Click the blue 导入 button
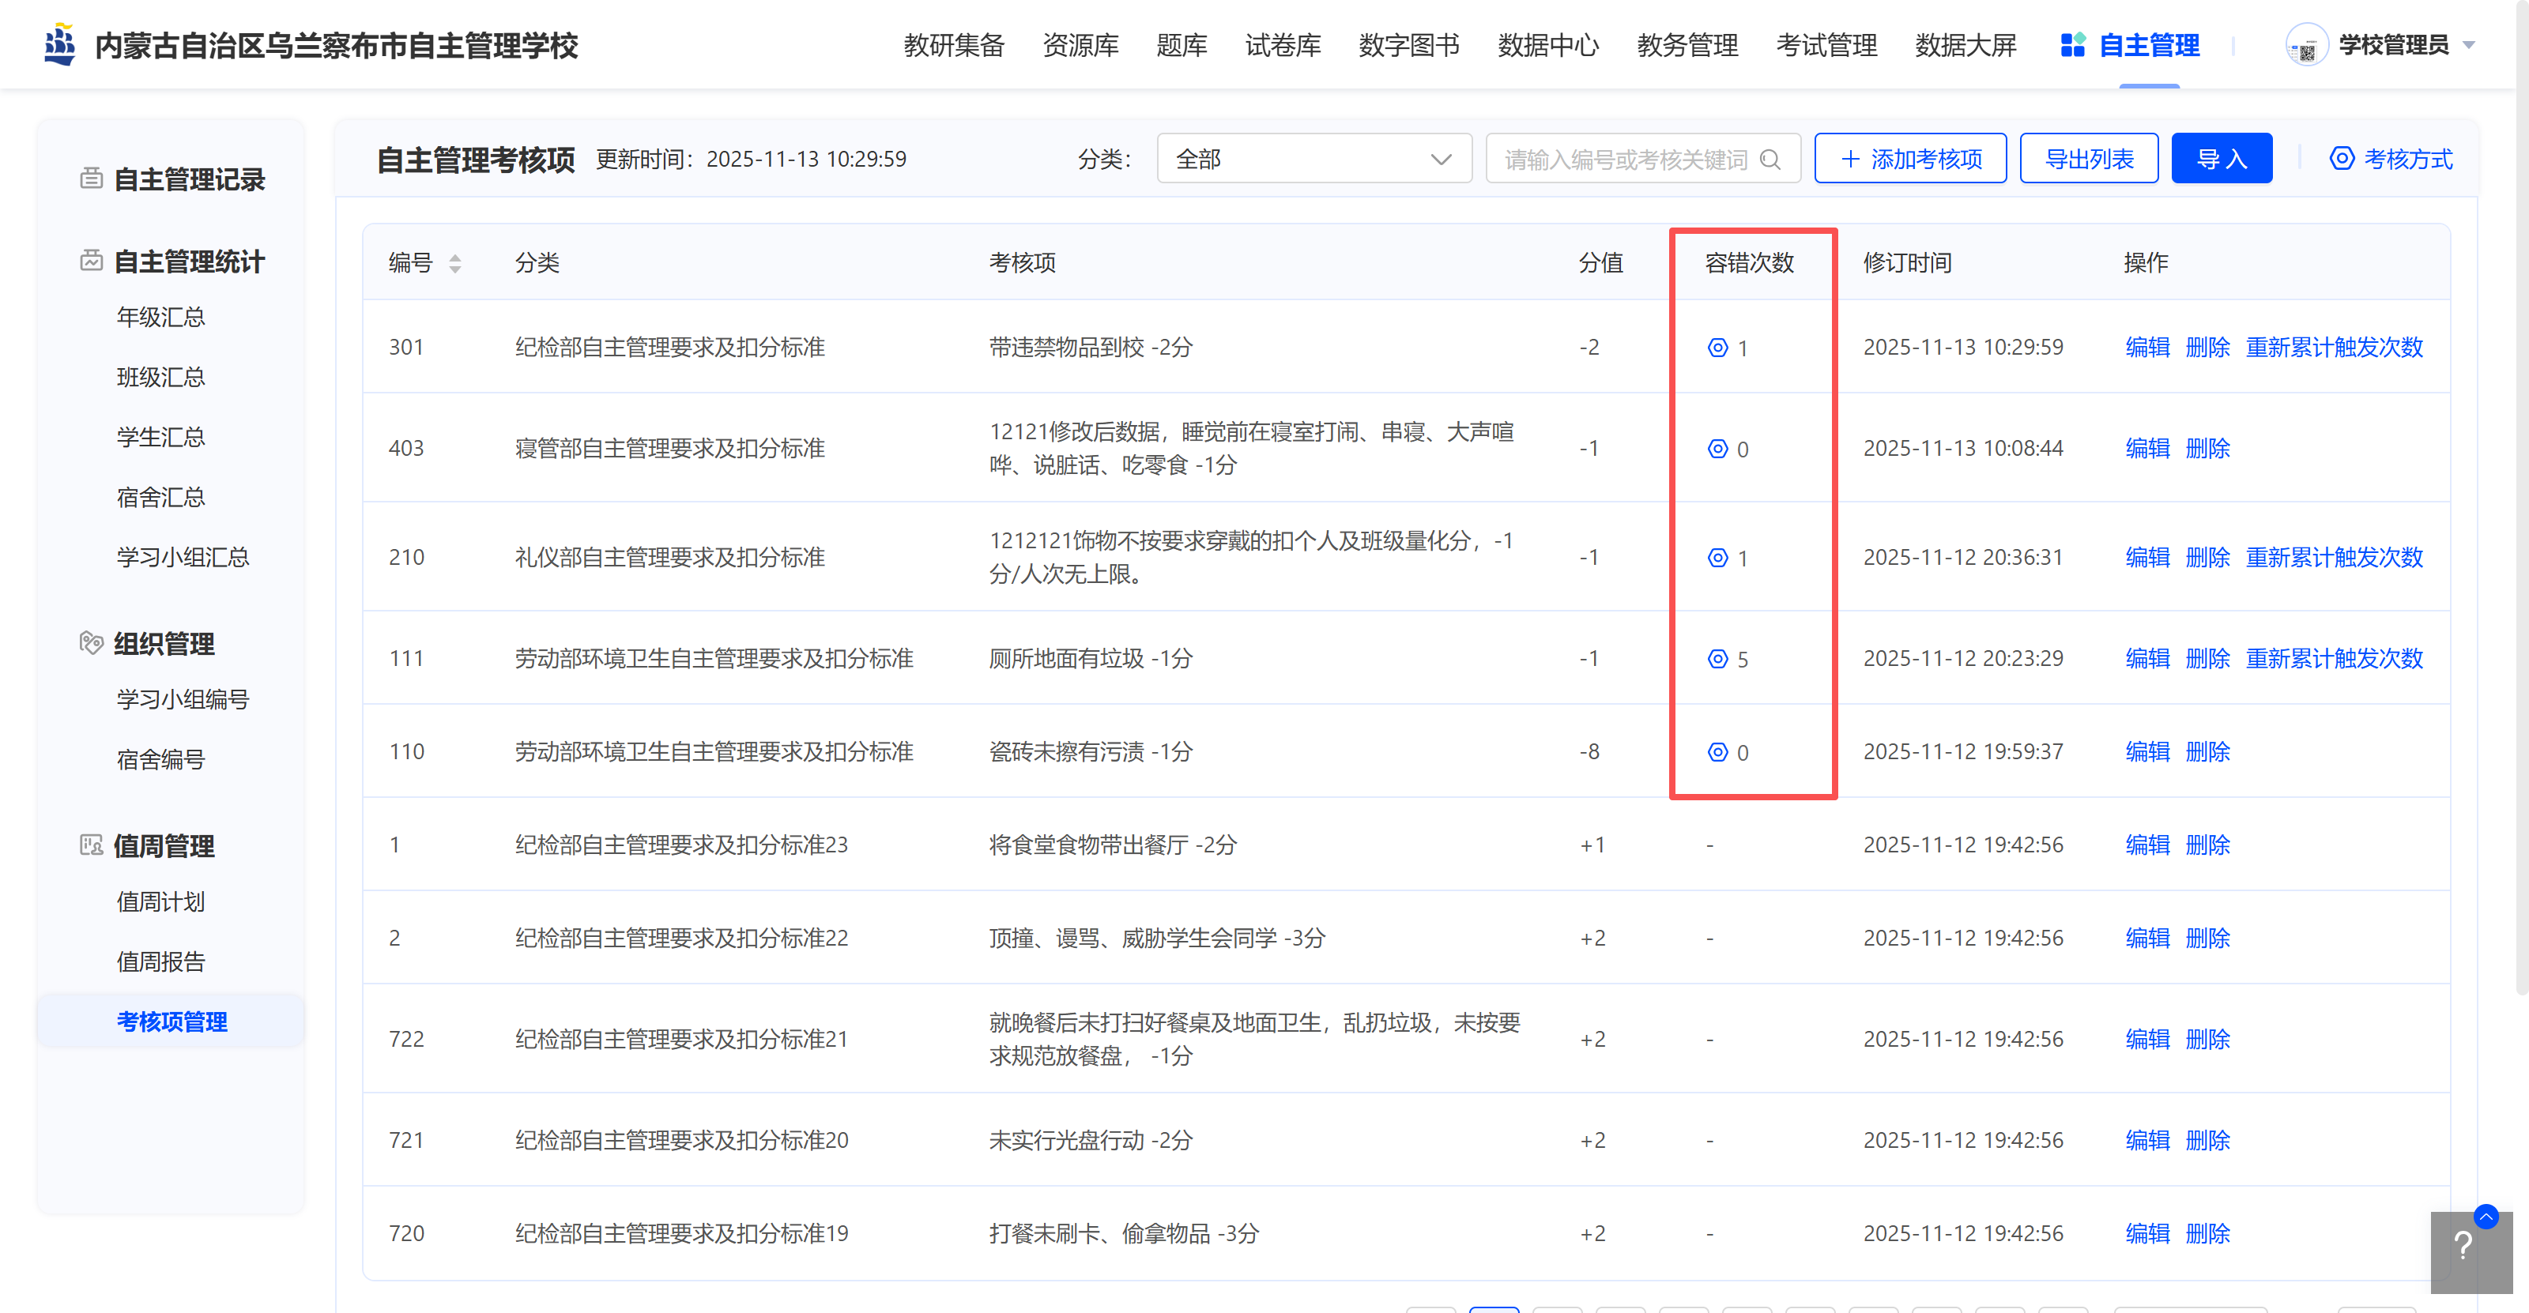The image size is (2529, 1313). coord(2221,159)
